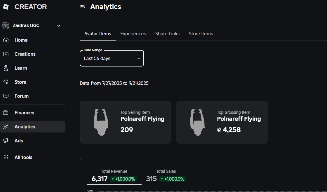Click the Zaidras UGC avatar picture
The image size is (327, 192).
pos(6,25)
